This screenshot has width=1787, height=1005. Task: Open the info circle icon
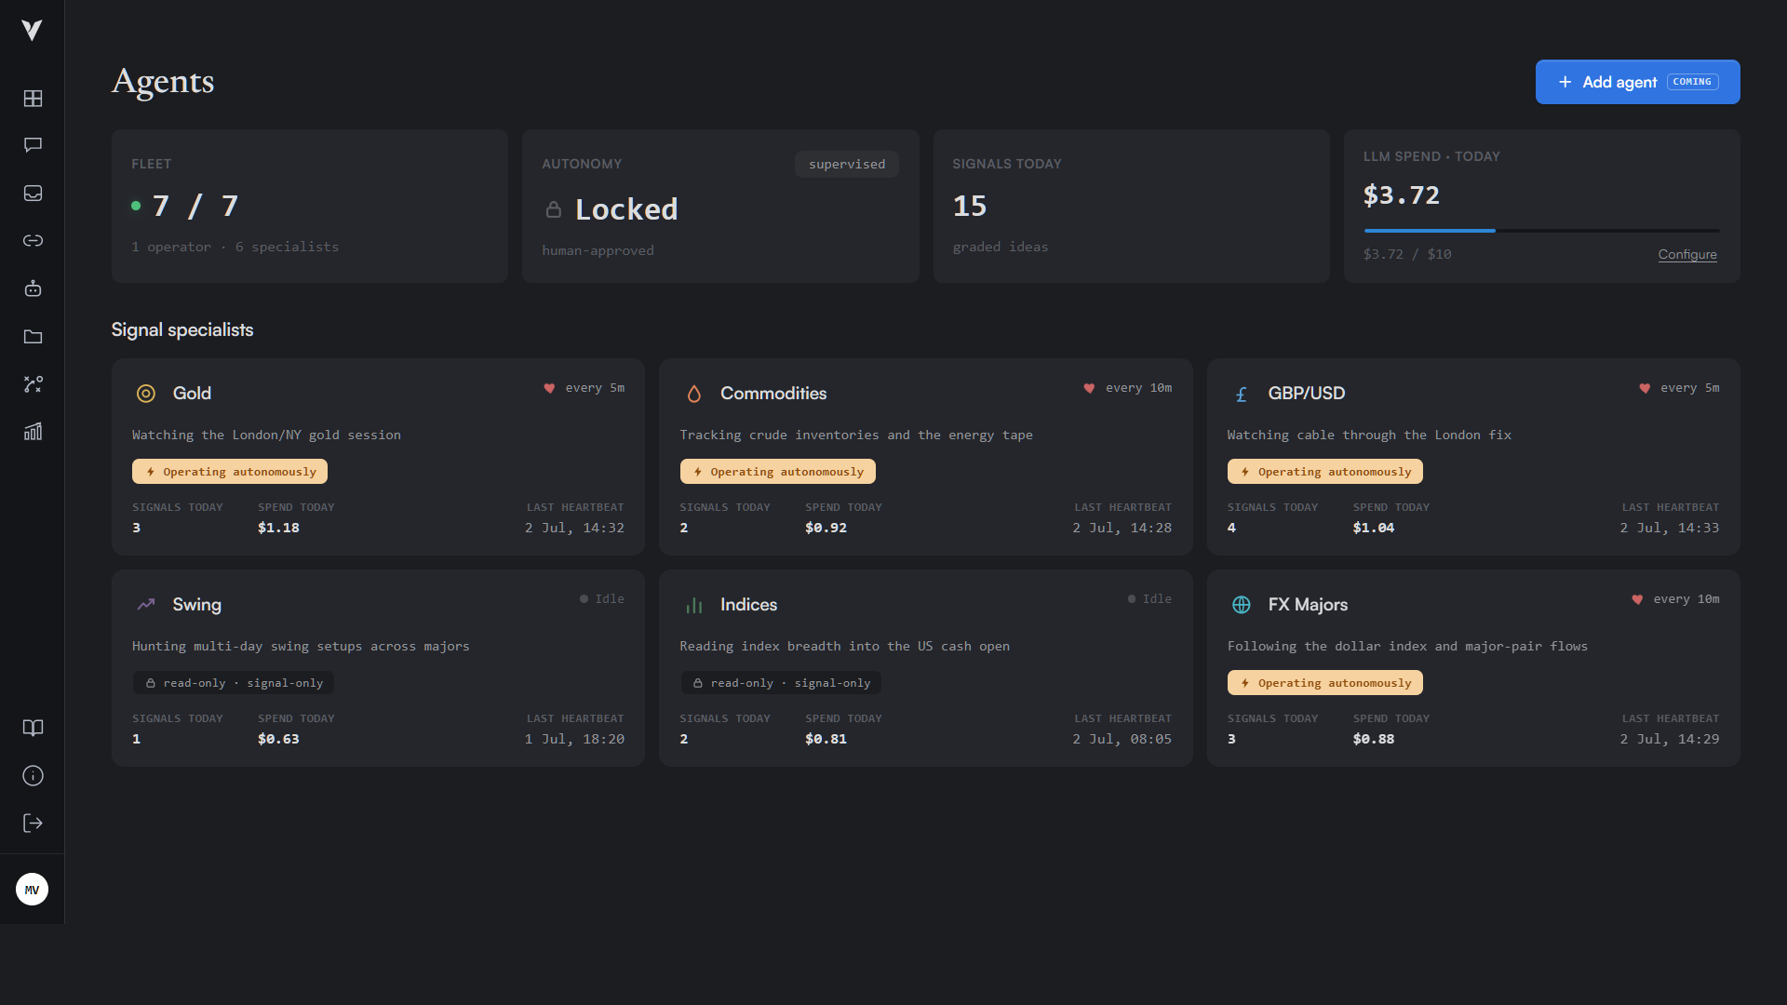pos(33,775)
